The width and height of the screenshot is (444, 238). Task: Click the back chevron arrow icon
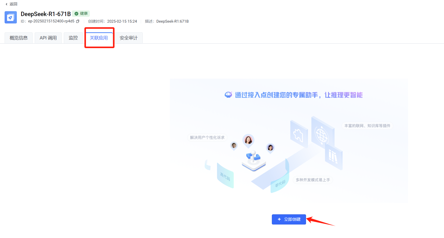pyautogui.click(x=6, y=4)
